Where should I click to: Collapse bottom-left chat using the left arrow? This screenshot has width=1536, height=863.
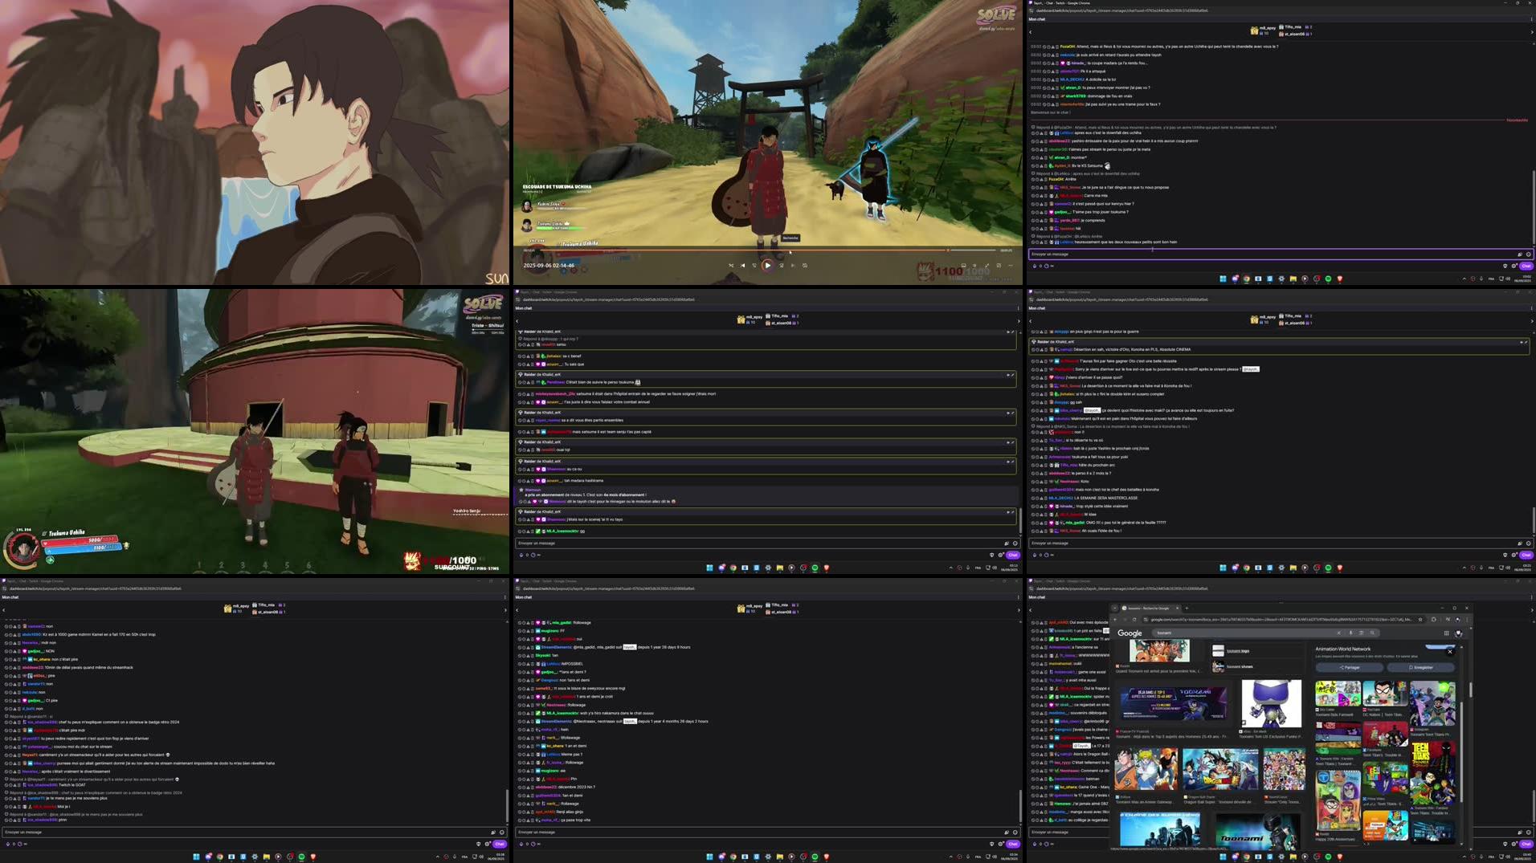click(4, 610)
